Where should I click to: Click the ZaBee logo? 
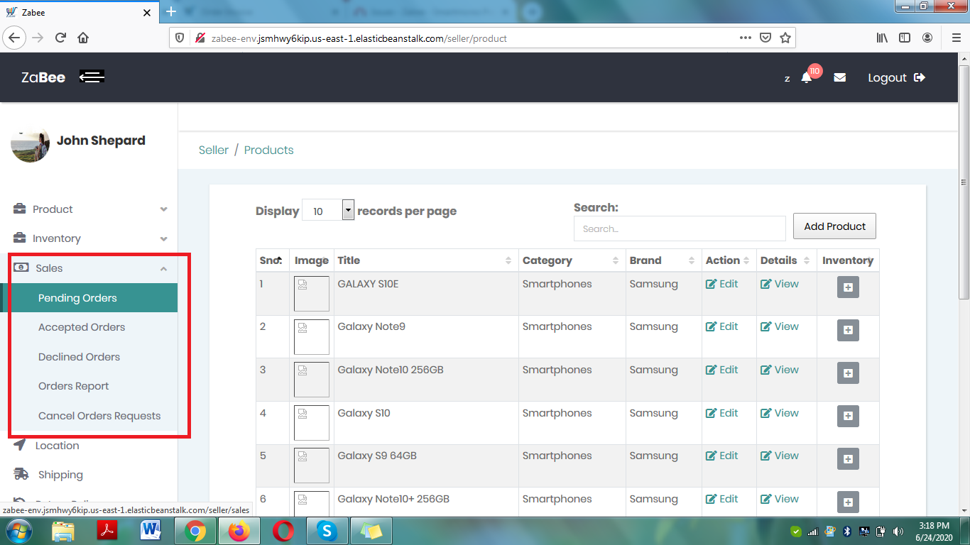tap(43, 77)
